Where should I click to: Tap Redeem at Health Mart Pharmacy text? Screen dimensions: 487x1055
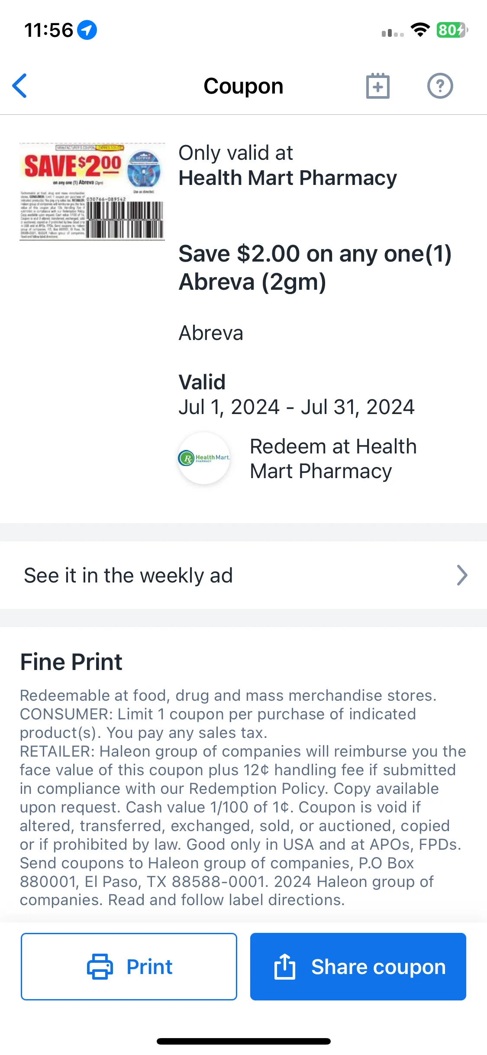coord(333,459)
